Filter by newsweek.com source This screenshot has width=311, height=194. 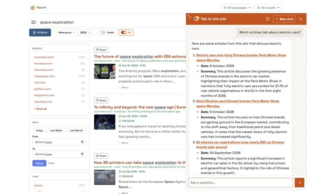tap(44, 76)
